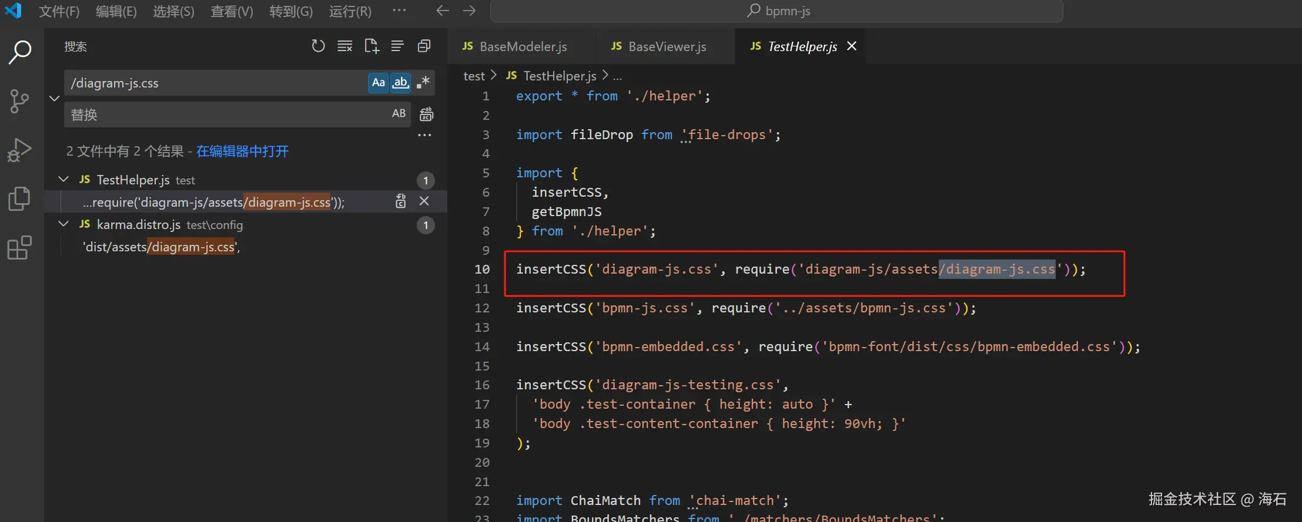The height and width of the screenshot is (522, 1302).
Task: Dismiss the TestHelper.js match result
Action: click(424, 201)
